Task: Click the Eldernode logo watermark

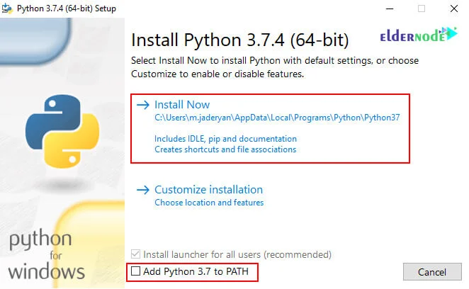Action: 419,34
